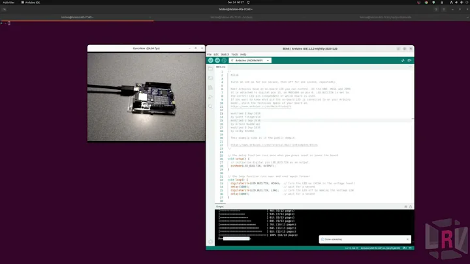The image size is (470, 264).
Task: Select the Output panel tab
Action: click(220, 206)
